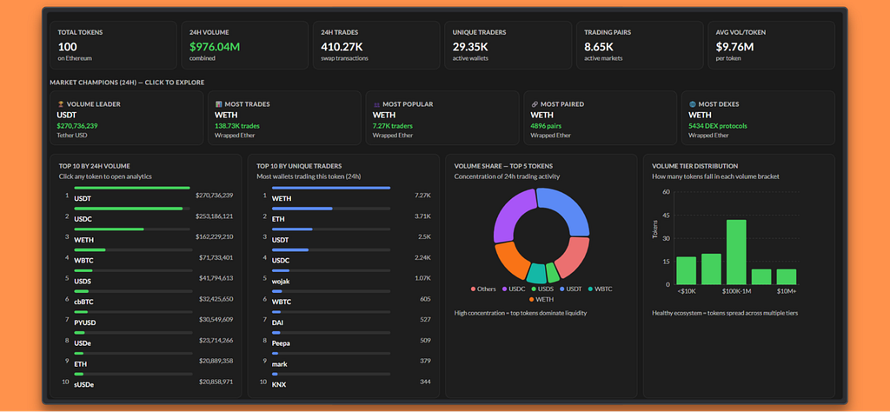Viewport: 890px width, 412px height.
Task: Click the WETH legend item under donut
Action: (x=541, y=300)
